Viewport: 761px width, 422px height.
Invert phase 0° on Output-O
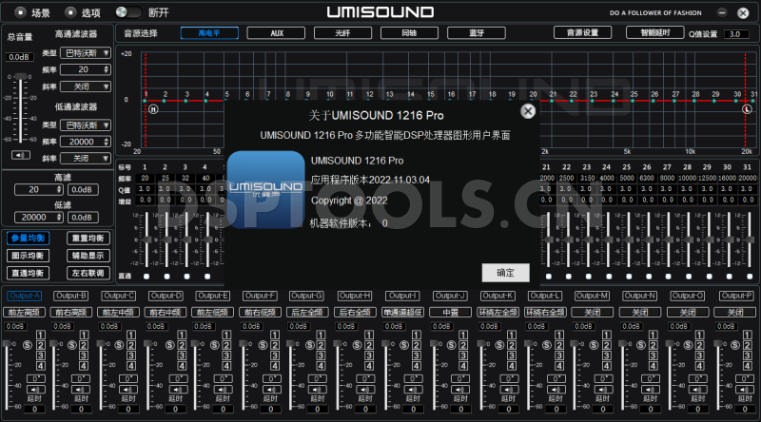[x=697, y=379]
